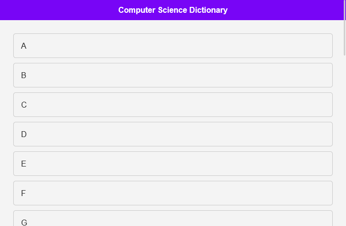The image size is (346, 226).
Task: Click the letter A label
Action: coord(24,46)
